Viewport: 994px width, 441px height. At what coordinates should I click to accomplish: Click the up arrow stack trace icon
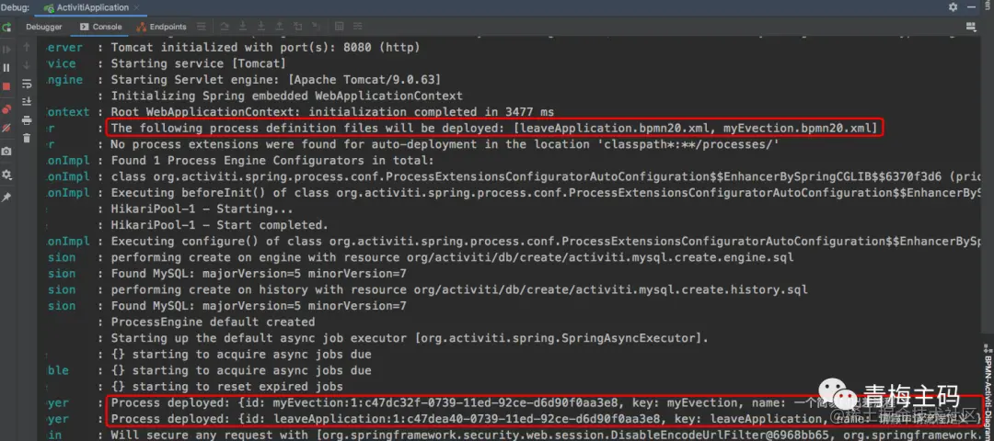(27, 48)
